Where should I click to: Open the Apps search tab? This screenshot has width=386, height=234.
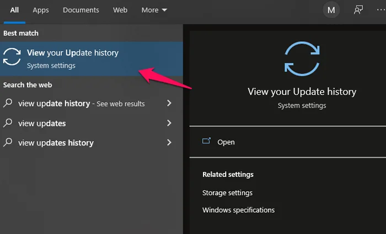click(41, 10)
